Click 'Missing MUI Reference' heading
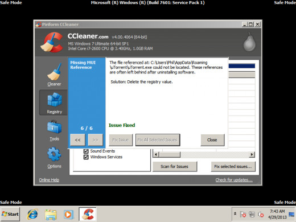Image resolution: width=296 pixels, height=222 pixels. 83,65
